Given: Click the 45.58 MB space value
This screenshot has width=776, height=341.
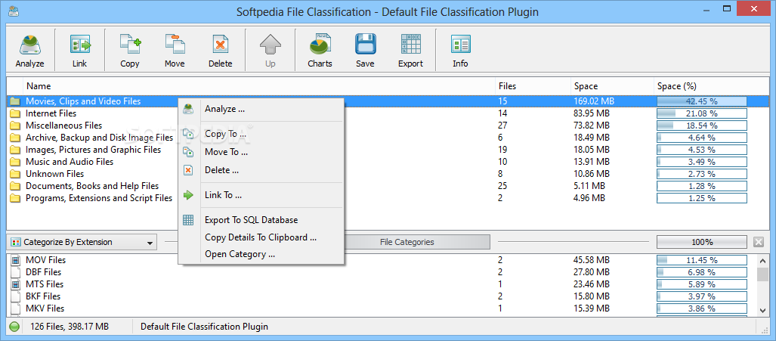Looking at the screenshot, I should (x=592, y=260).
